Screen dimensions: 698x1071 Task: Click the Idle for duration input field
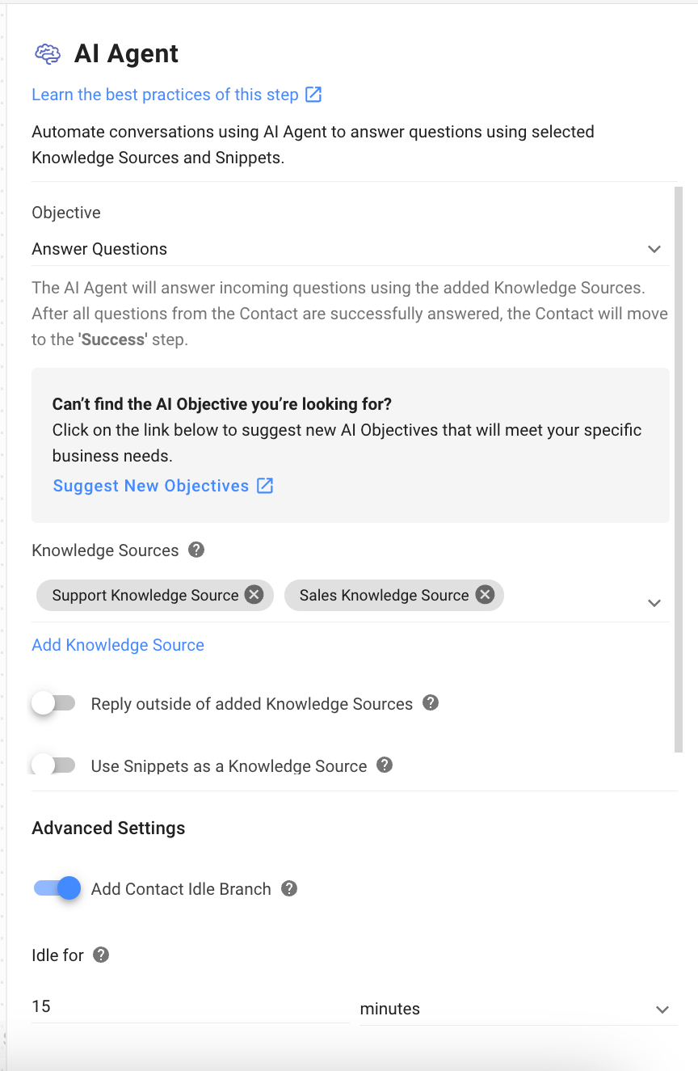(x=189, y=1006)
